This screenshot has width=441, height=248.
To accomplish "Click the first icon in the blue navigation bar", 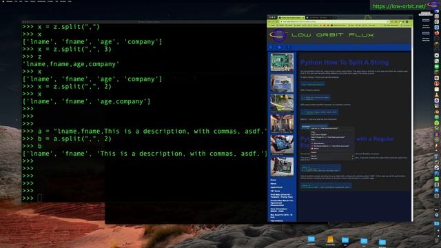I will coord(271,48).
